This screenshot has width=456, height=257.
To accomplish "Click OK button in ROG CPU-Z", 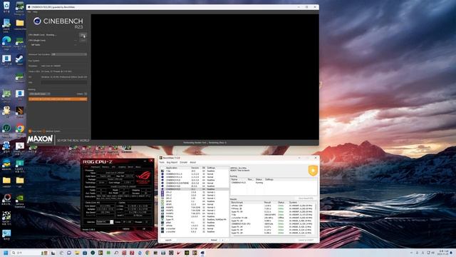I will coord(144,229).
